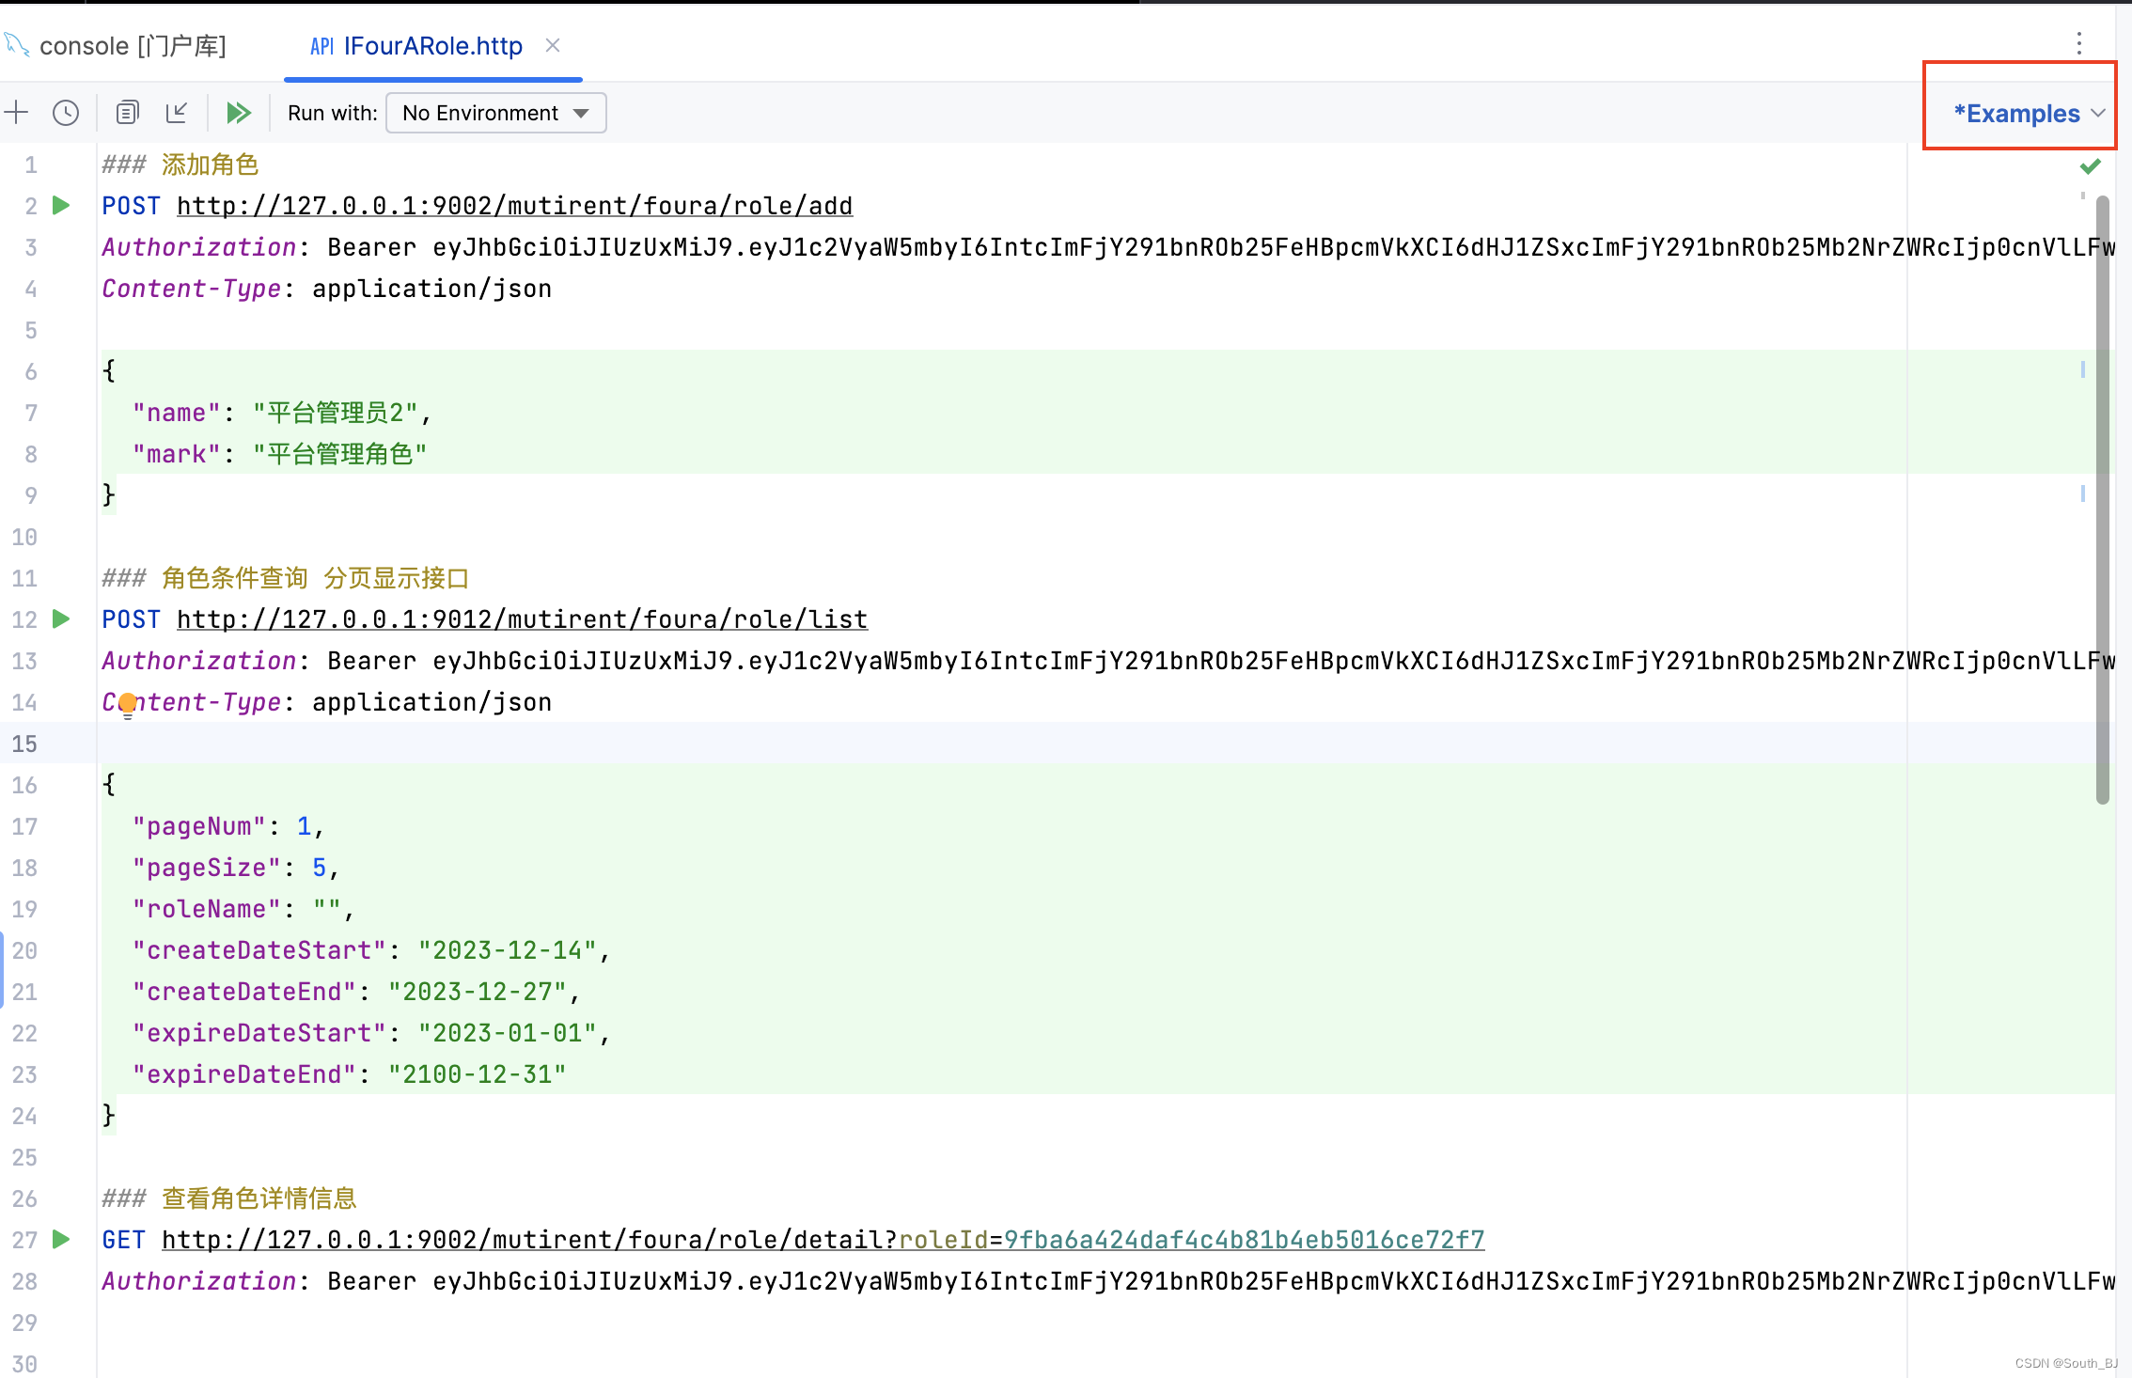
Task: Close the IFourARole.http tab
Action: pos(553,45)
